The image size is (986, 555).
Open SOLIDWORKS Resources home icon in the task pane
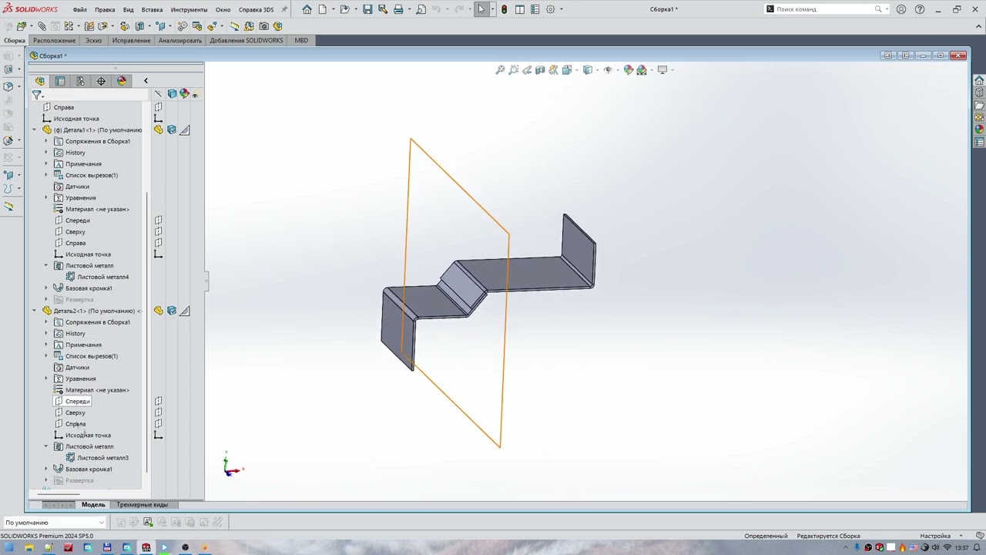979,80
